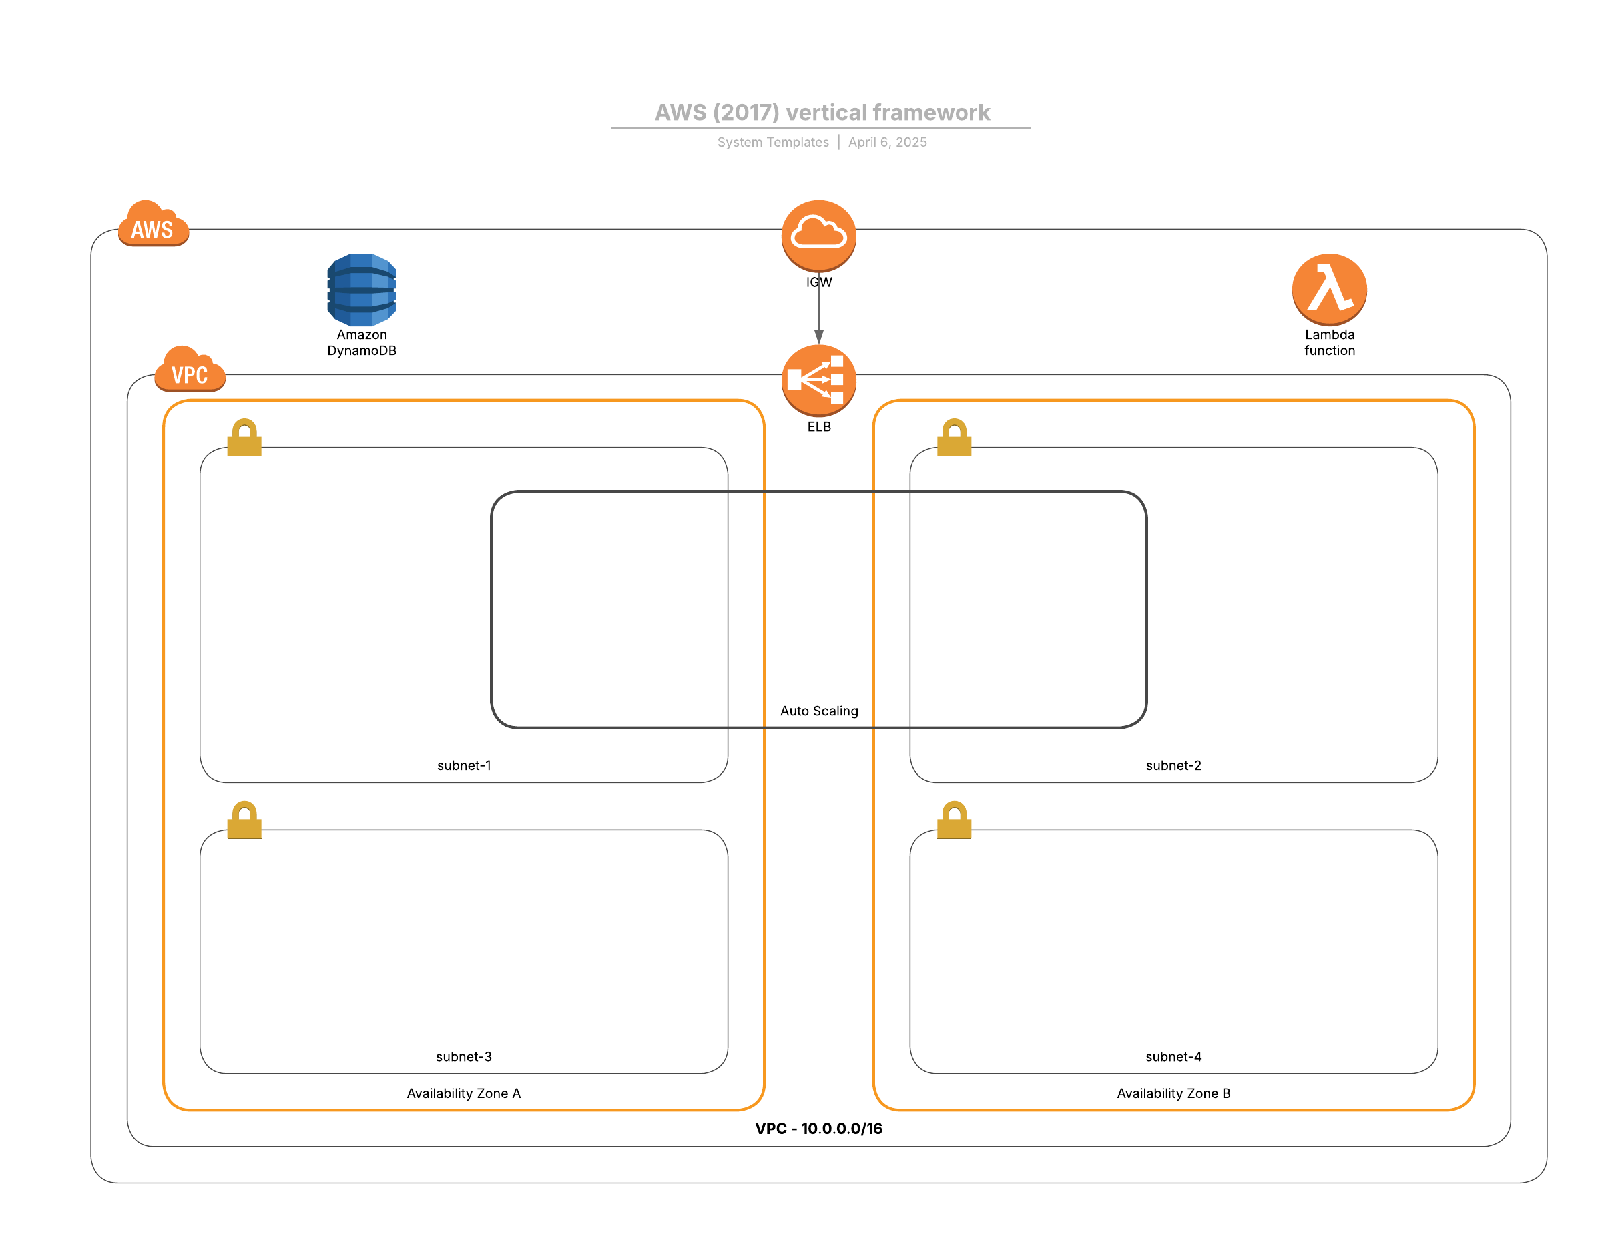1602x1238 pixels.
Task: Click the Availability Zone B label
Action: click(1173, 1093)
